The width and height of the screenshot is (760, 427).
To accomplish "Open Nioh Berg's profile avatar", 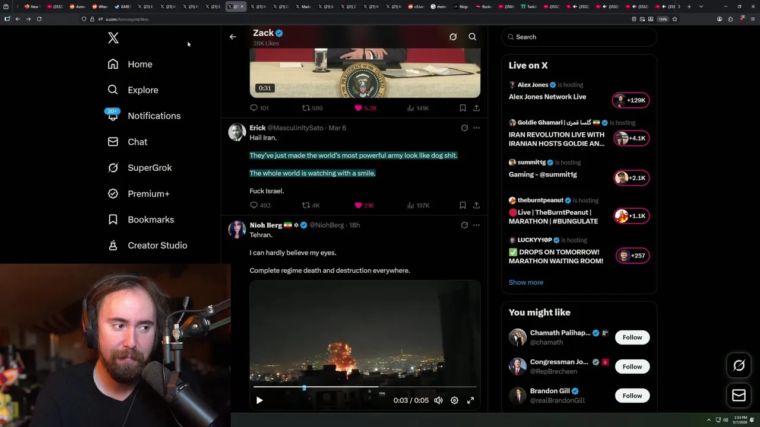I will [x=237, y=230].
